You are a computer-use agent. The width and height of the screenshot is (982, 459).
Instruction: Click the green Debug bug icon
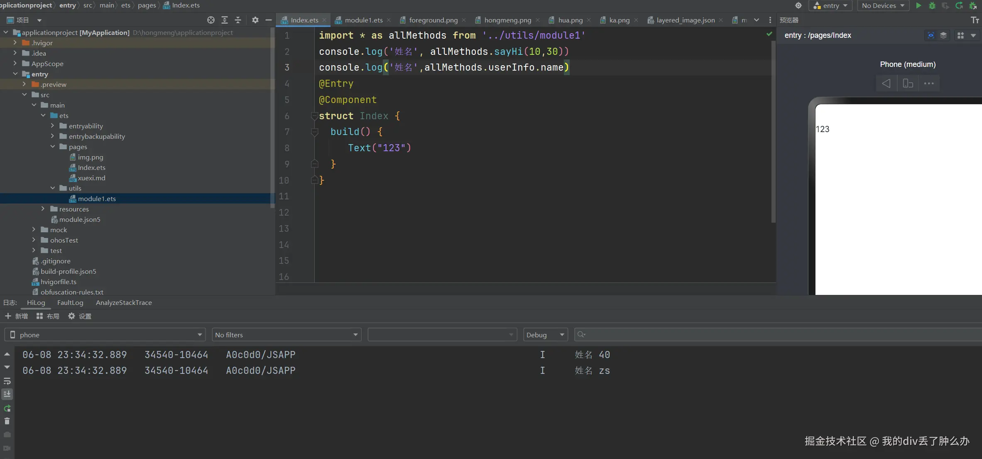[x=932, y=5]
